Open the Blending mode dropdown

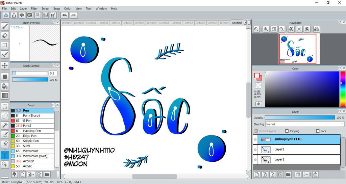[305, 124]
